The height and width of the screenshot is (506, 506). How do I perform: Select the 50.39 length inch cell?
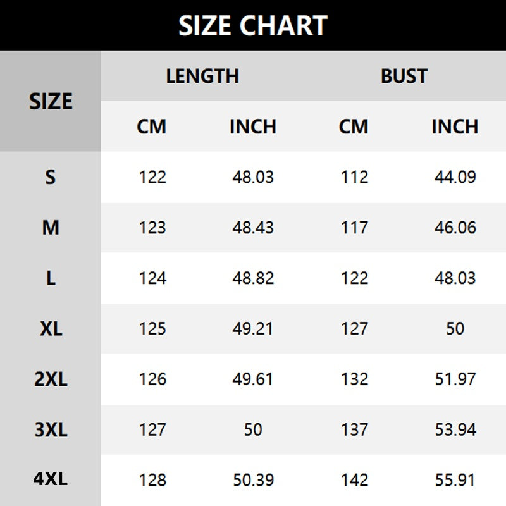pyautogui.click(x=253, y=481)
